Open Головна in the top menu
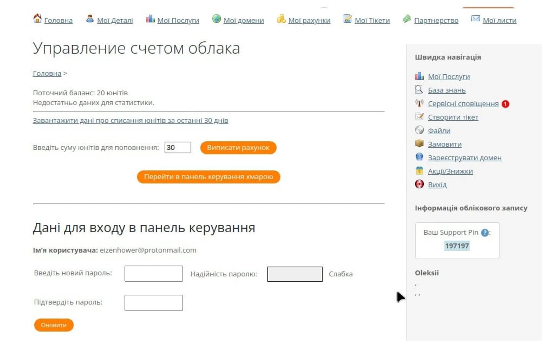Image resolution: width=547 pixels, height=353 pixels. coord(58,20)
